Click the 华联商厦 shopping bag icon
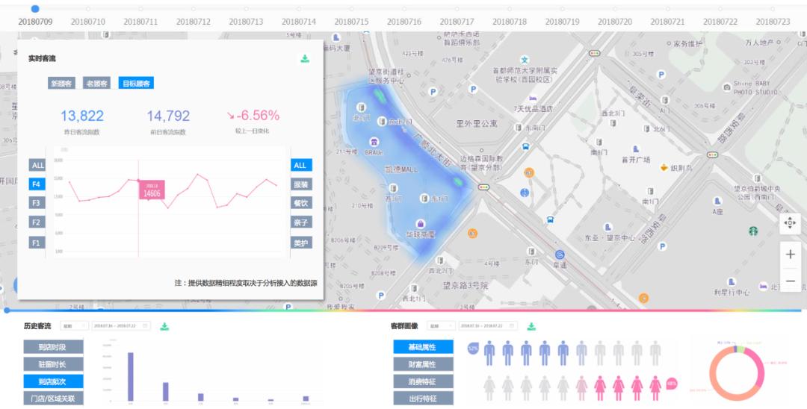The width and height of the screenshot is (807, 409). tap(421, 223)
